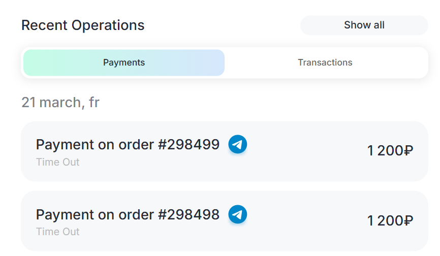This screenshot has height=256, width=440.
Task: Click order number #298499 text
Action: 188,145
